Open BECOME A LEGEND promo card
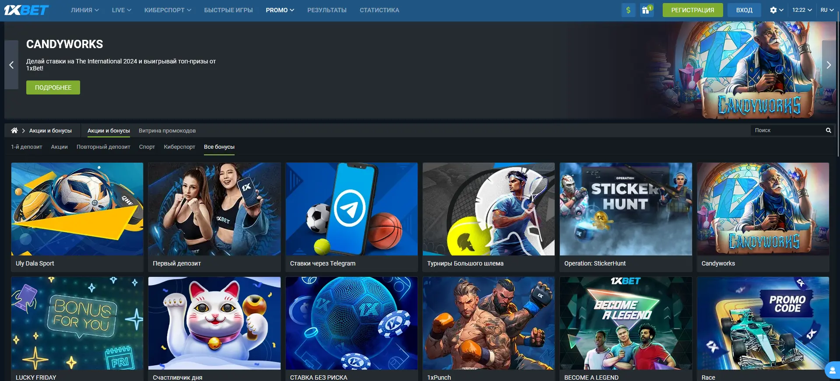Image resolution: width=840 pixels, height=381 pixels. coord(626,329)
